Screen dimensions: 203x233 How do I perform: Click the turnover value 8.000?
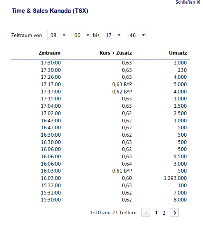[180, 200]
